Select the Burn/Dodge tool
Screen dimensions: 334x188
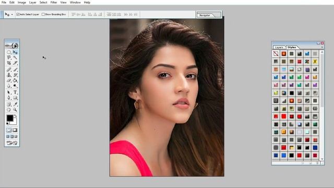(x=15, y=86)
